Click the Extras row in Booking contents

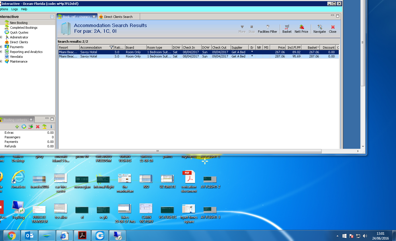coord(28,133)
